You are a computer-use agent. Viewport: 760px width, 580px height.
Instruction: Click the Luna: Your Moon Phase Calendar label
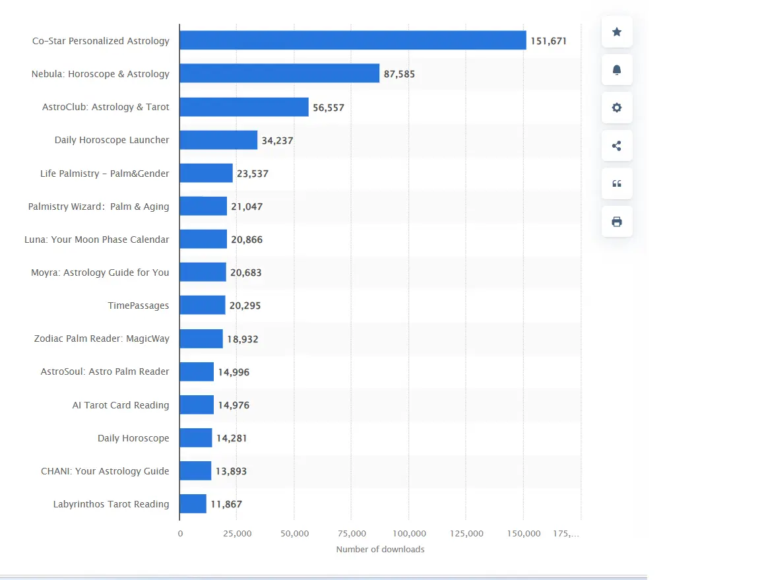pos(97,240)
